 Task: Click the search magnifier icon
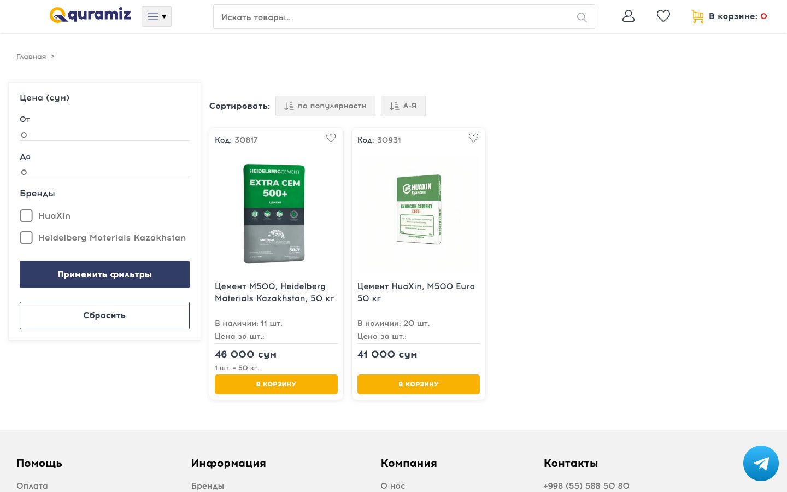[582, 17]
